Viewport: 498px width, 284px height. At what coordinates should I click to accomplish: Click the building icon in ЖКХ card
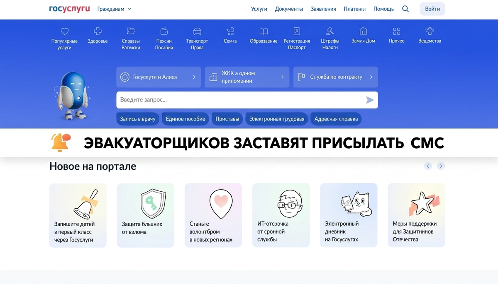213,77
